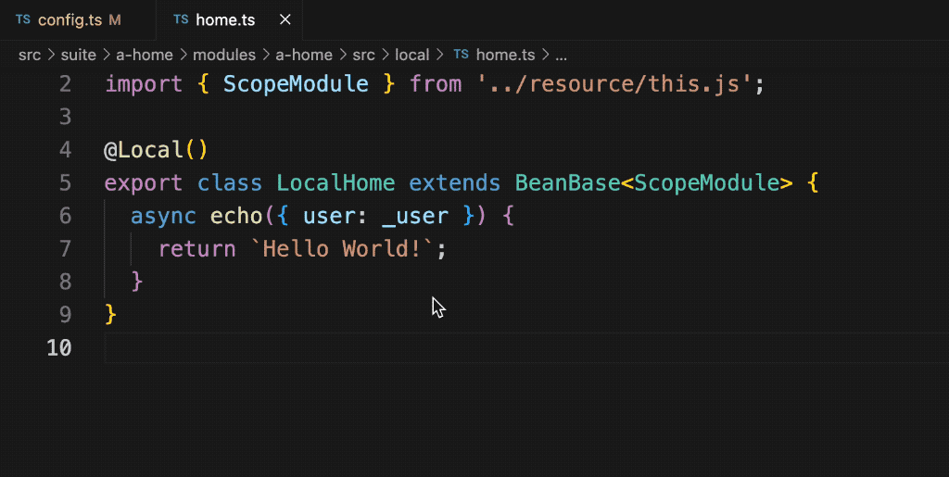Click the `Hello World!` template string
Screen dimensions: 949x477
pos(343,248)
